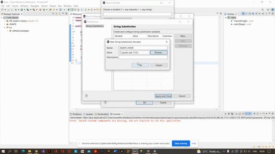Open the Window menu
Viewport: 275px width, 154px height.
[x=67, y=6]
